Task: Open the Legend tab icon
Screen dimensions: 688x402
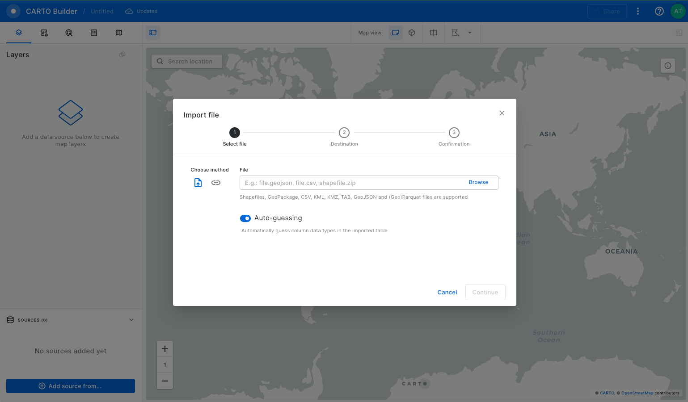Action: [94, 33]
